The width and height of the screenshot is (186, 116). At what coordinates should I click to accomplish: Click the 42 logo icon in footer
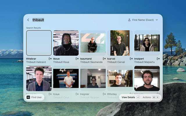pyautogui.click(x=28, y=97)
